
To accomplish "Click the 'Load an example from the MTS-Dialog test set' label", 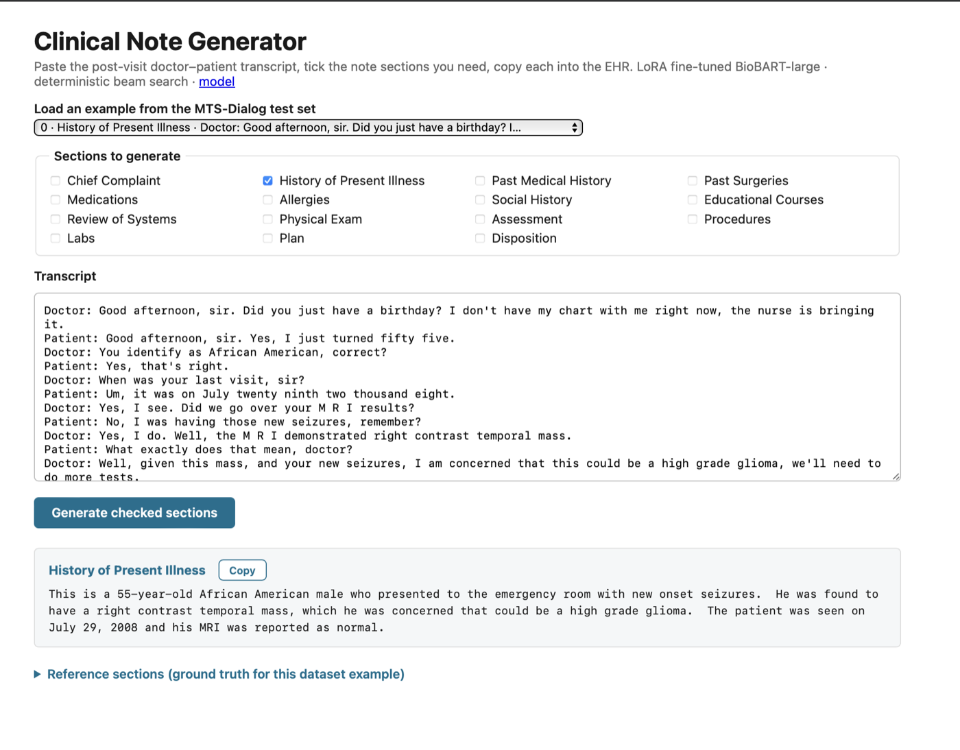I will point(175,109).
